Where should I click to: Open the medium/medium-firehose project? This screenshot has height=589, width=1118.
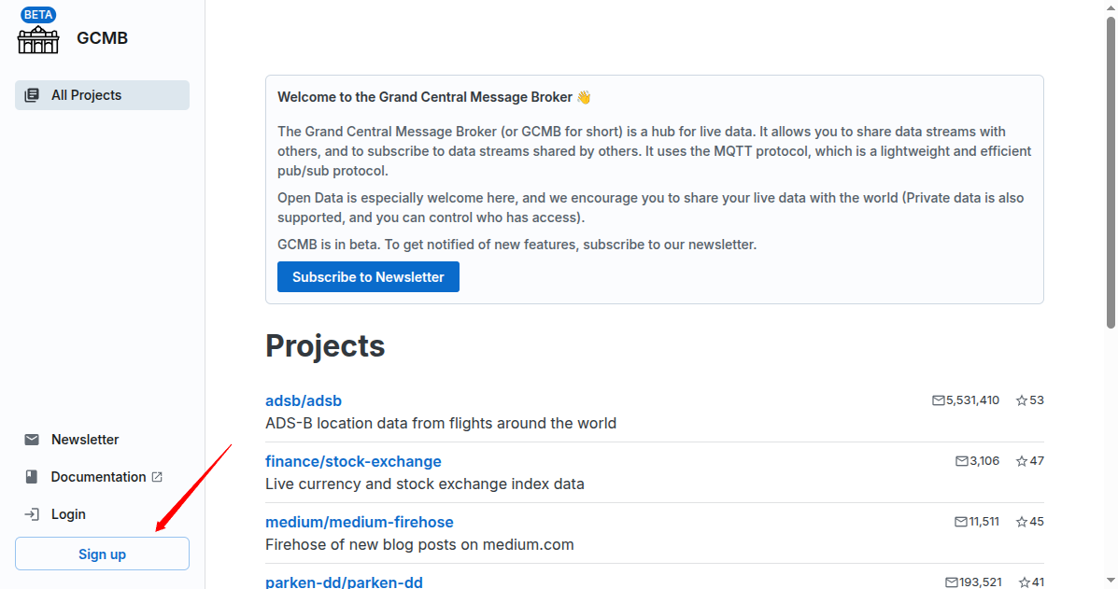point(360,522)
